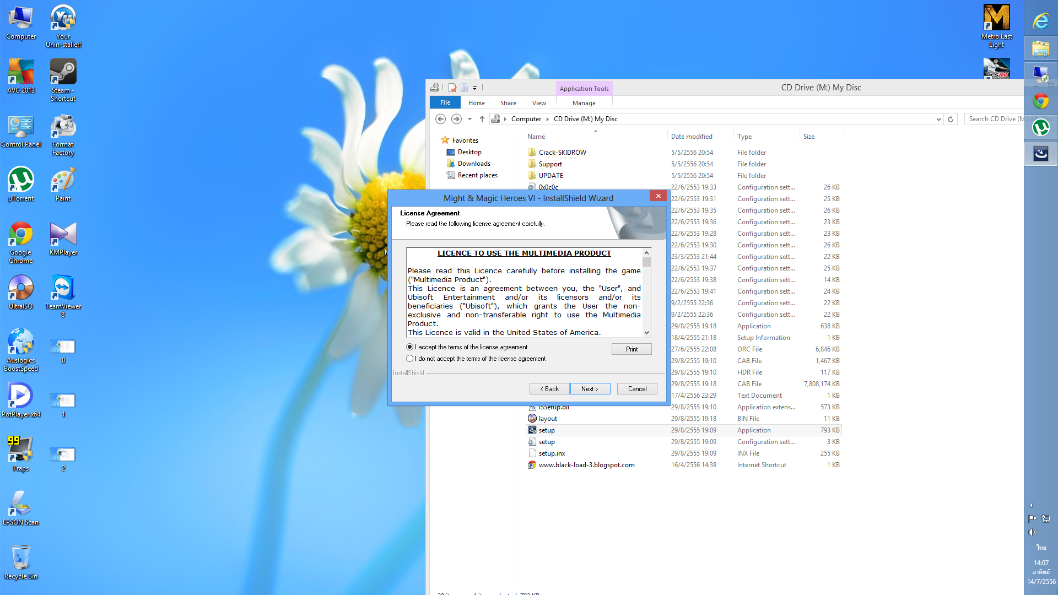This screenshot has height=595, width=1058.
Task: Click license text scrollbar down arrow
Action: coord(647,333)
